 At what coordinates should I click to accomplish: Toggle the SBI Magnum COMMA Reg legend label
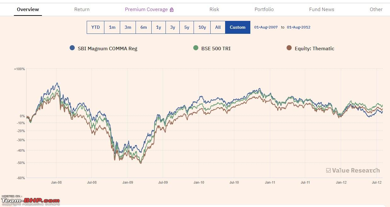pyautogui.click(x=108, y=49)
